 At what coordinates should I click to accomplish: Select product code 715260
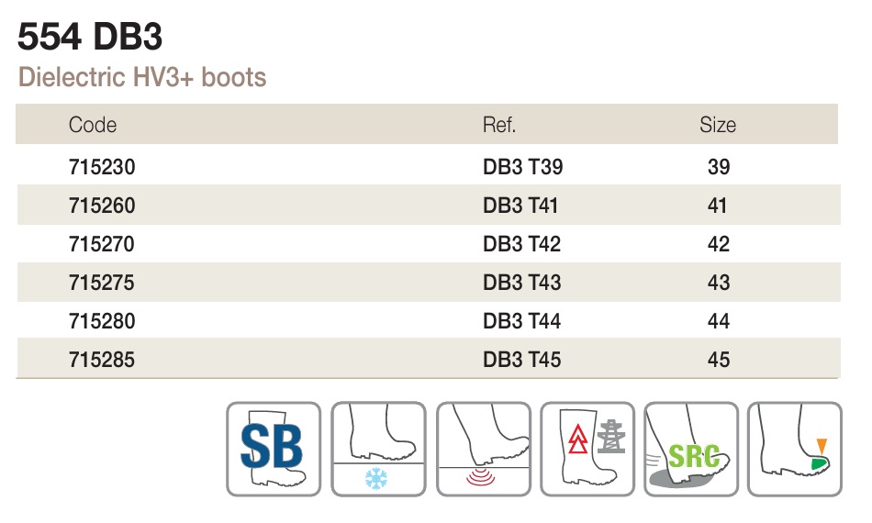click(102, 206)
